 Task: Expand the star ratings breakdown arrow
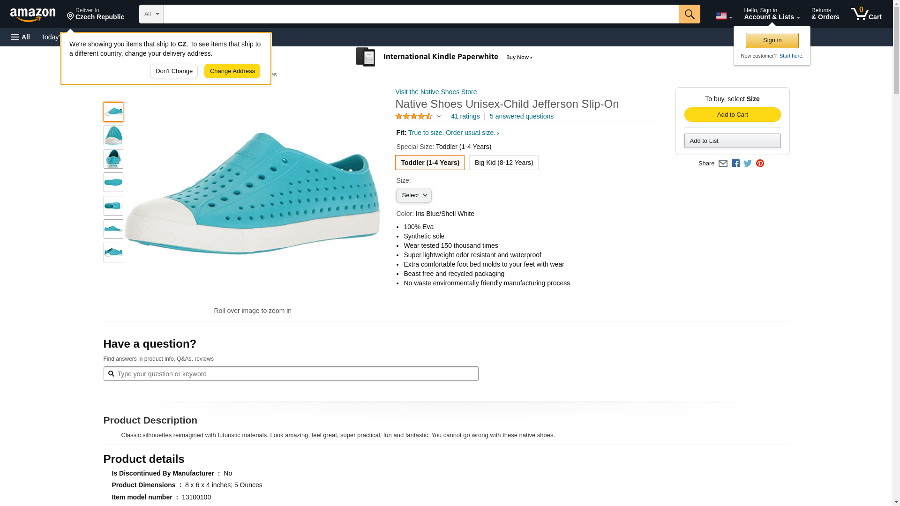click(439, 116)
